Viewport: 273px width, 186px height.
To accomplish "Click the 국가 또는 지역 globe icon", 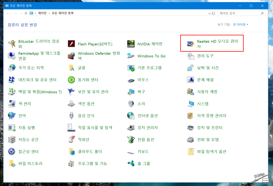I will click(x=12, y=68).
